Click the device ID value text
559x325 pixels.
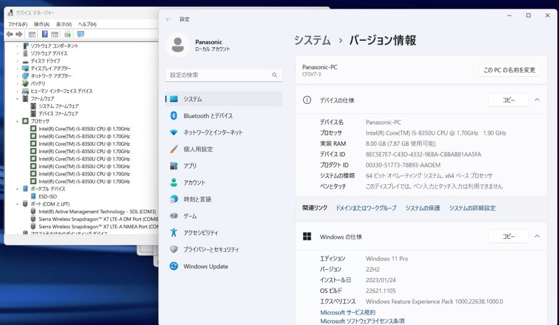click(424, 154)
